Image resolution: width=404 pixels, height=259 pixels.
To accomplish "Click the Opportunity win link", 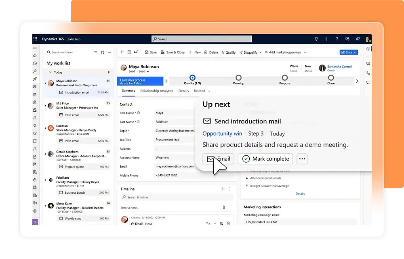I will (222, 134).
